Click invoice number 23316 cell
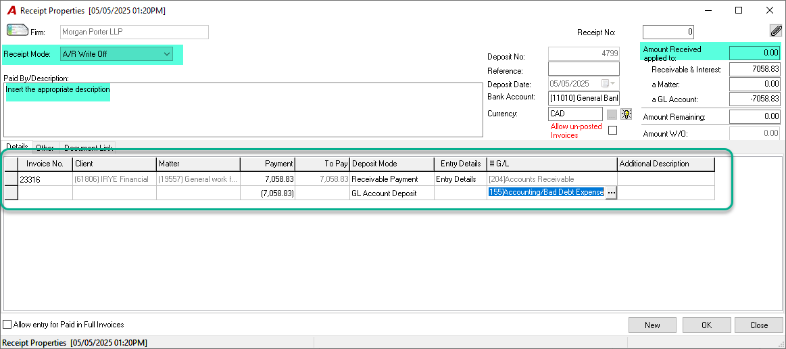Image resolution: width=786 pixels, height=349 pixels. pos(45,179)
